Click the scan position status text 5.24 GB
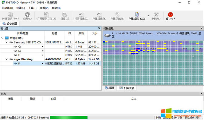 tap(25, 118)
